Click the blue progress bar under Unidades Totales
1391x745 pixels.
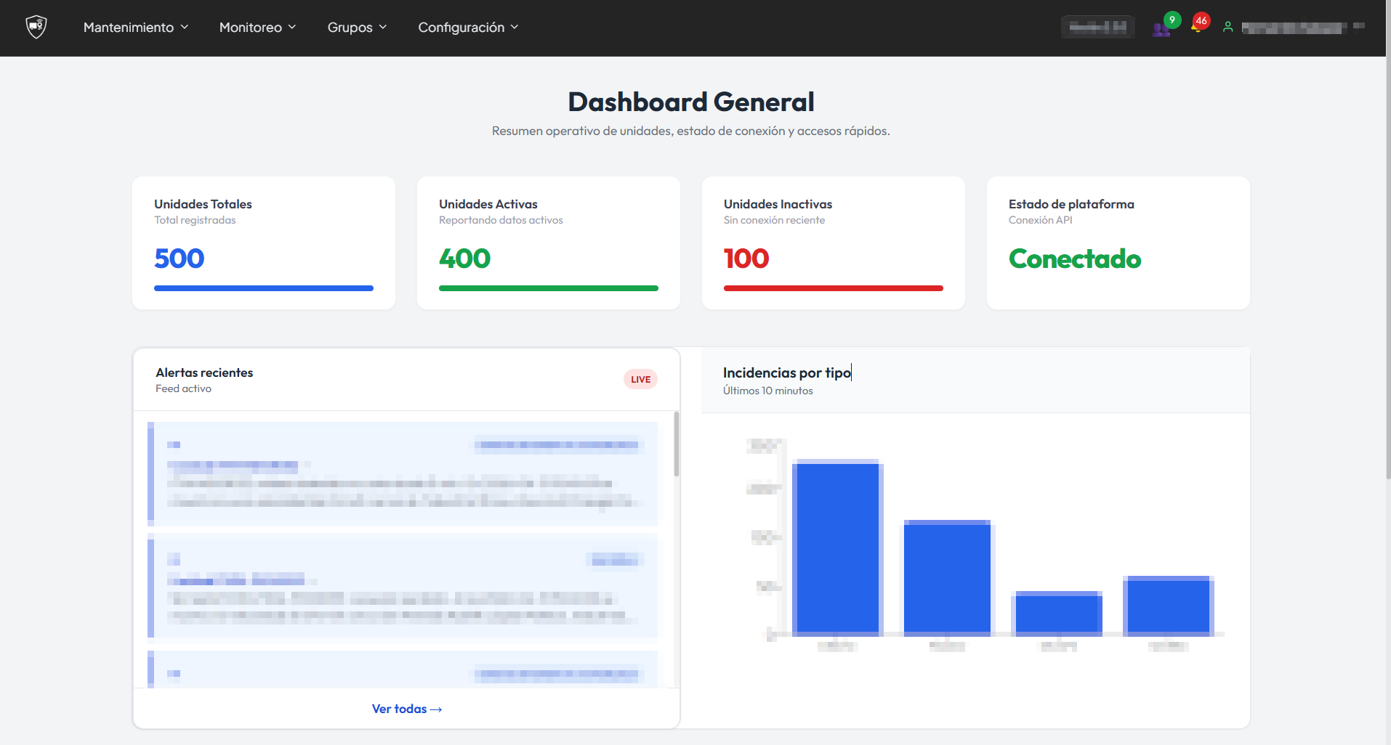263,288
